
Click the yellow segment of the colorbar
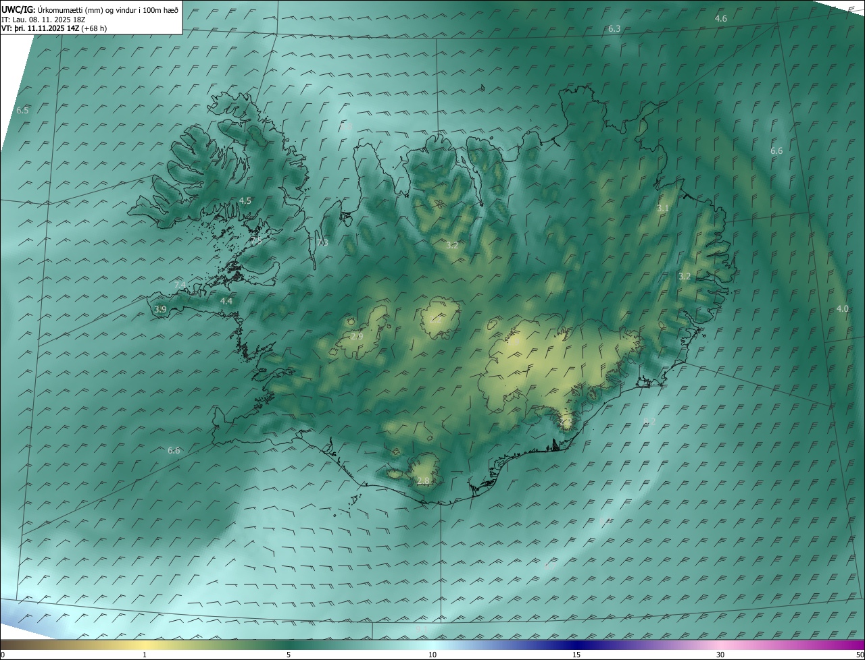point(145,644)
